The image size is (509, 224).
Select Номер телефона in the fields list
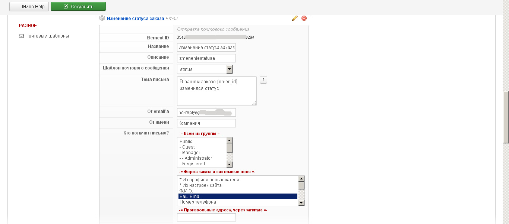coord(197,202)
